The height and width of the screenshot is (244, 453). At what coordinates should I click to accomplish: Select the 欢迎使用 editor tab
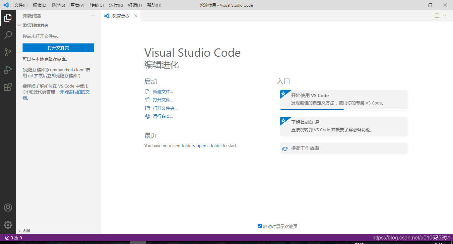(x=120, y=16)
